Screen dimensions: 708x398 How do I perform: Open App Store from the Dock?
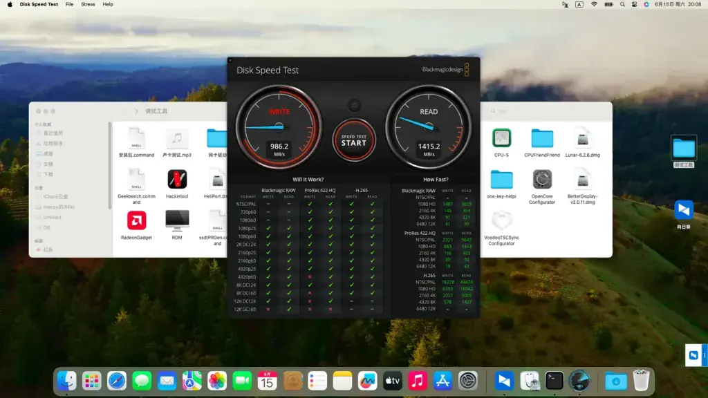[x=442, y=381]
